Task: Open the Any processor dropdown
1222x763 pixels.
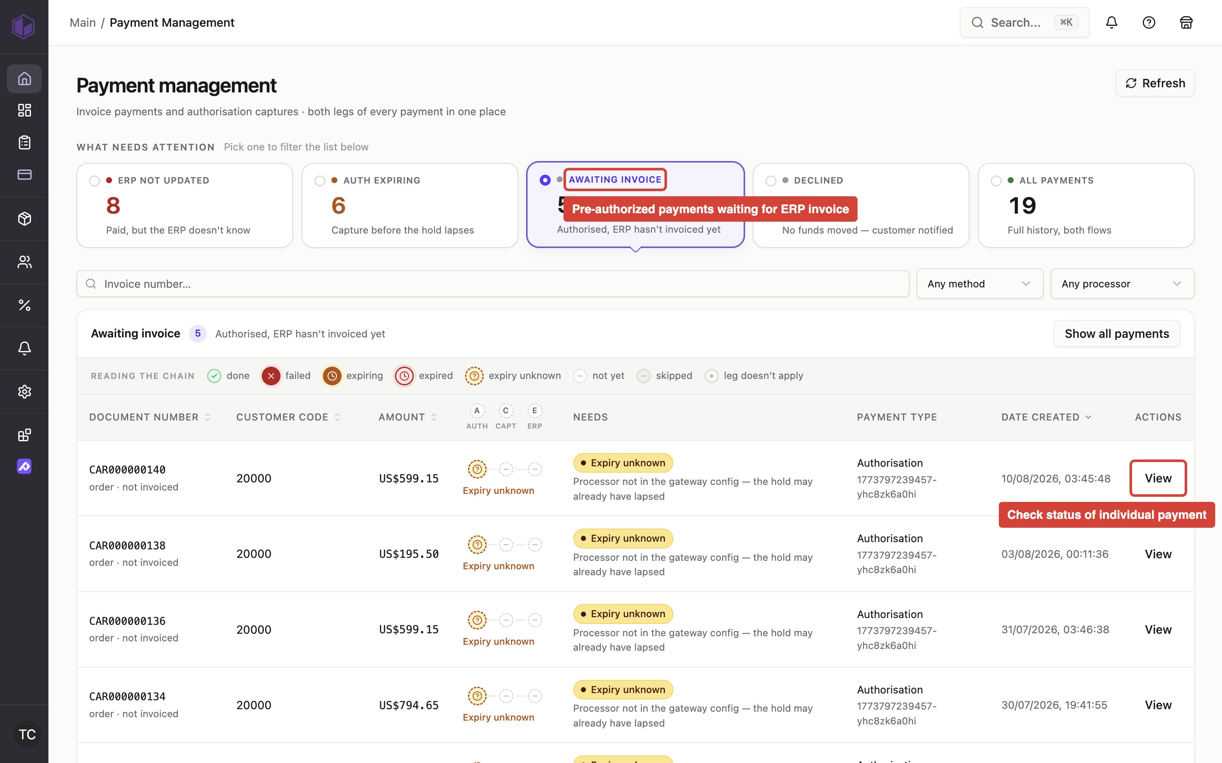Action: tap(1122, 284)
